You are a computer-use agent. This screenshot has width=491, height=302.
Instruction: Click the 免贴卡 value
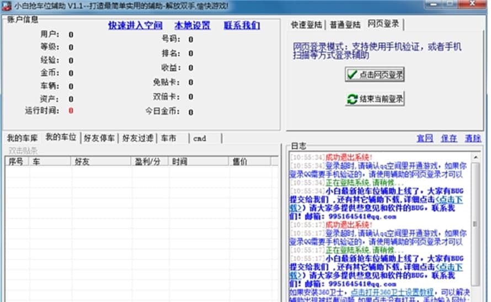tap(191, 82)
